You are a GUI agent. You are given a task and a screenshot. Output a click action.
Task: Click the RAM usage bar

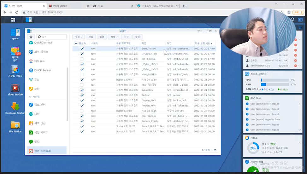275,85
